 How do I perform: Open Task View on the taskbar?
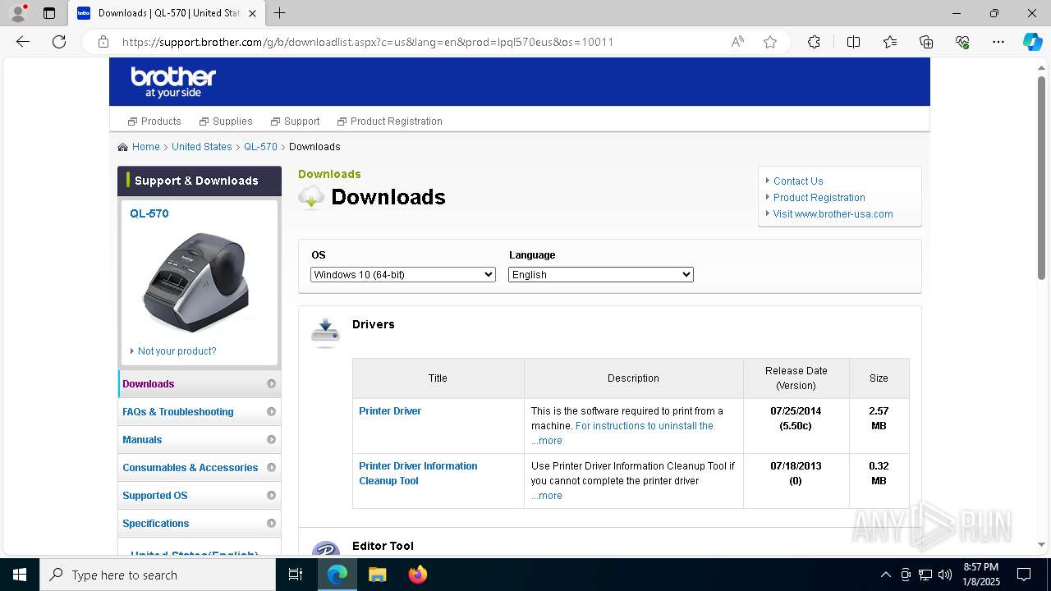[296, 575]
